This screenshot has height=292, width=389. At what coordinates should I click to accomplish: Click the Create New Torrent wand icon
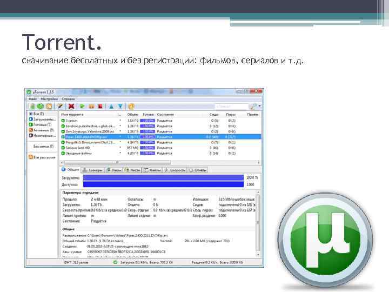60,107
